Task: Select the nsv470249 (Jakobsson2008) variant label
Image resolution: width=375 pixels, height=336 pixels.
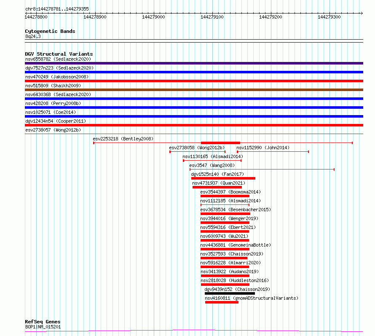Action: (x=57, y=77)
